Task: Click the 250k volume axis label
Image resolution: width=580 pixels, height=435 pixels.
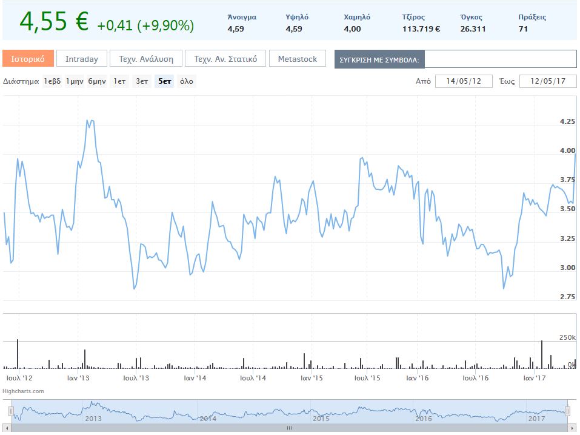Action: tap(567, 337)
